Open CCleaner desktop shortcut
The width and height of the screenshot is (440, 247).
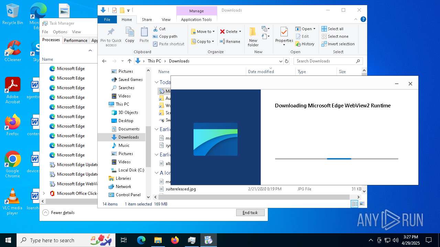pos(12,51)
